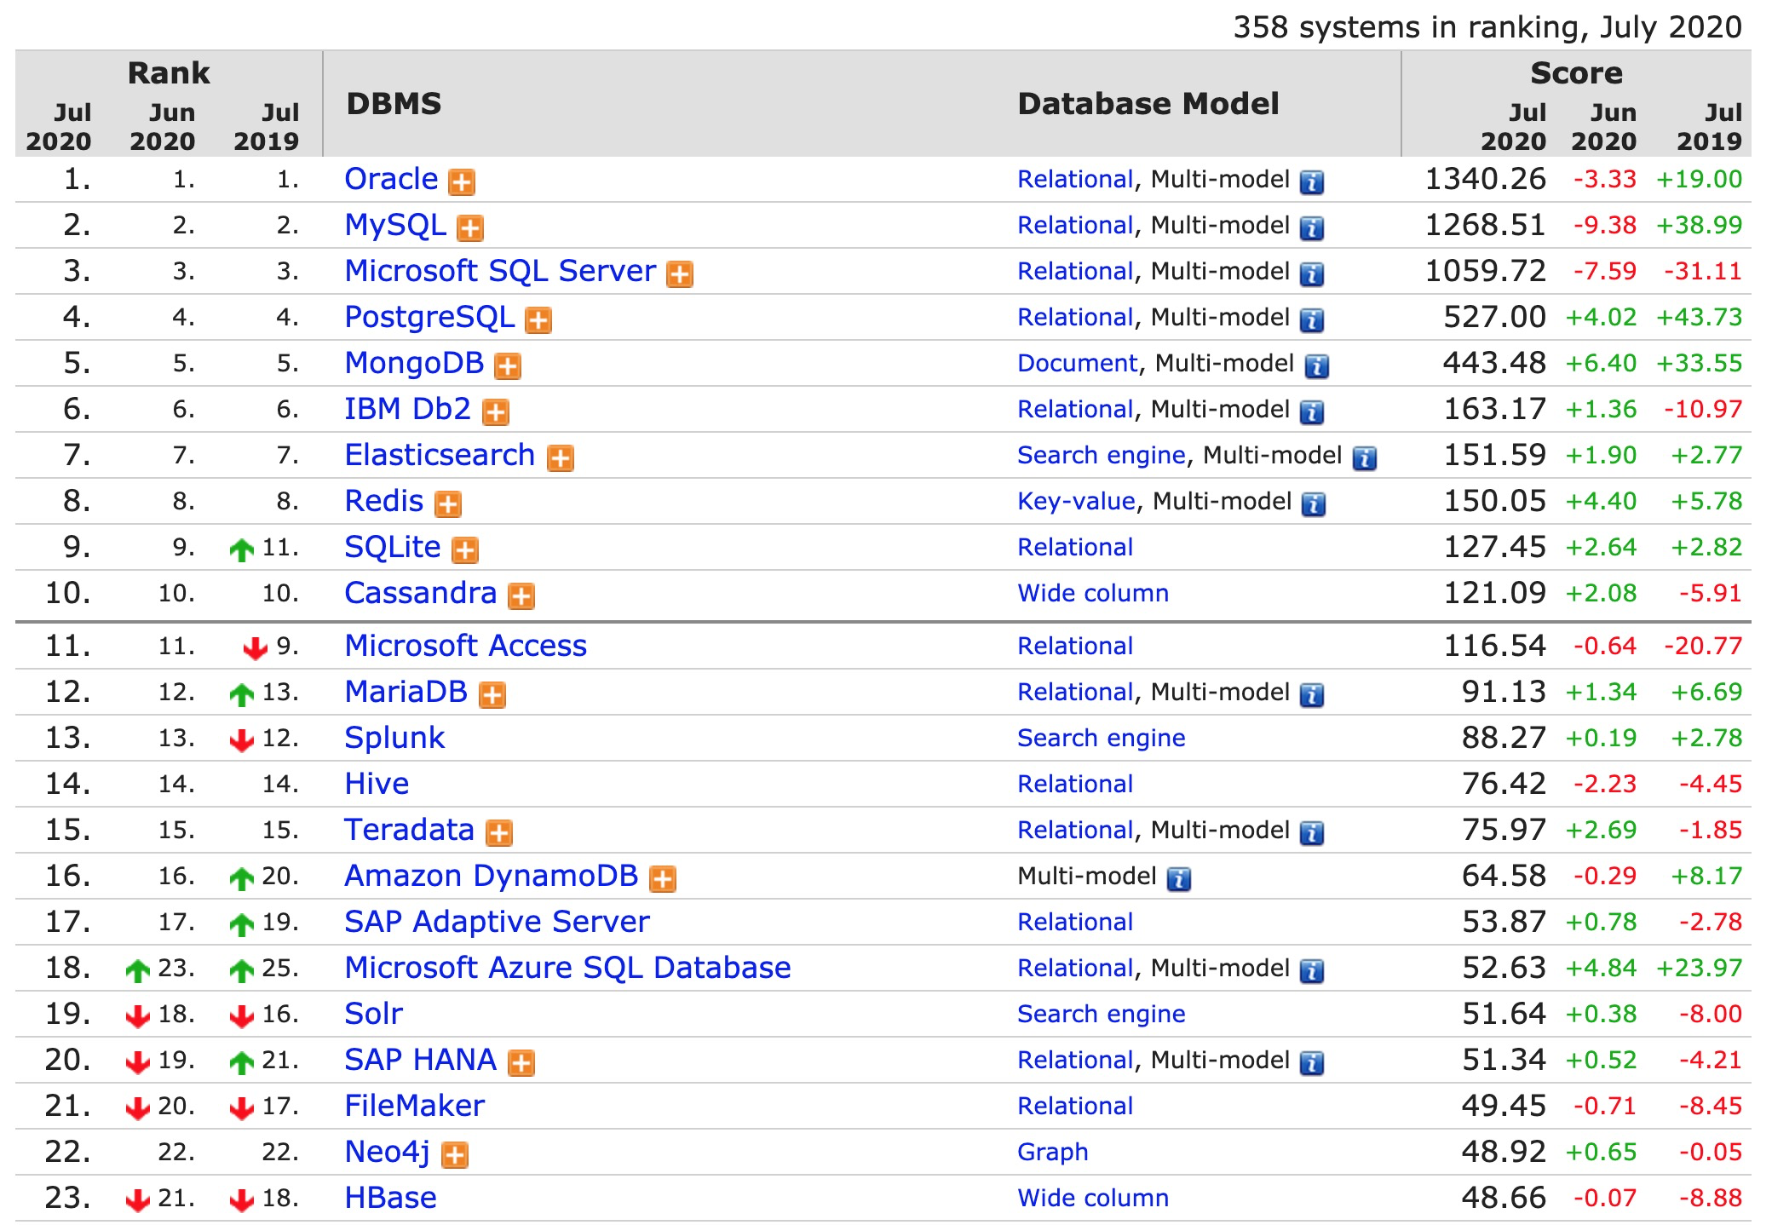Click the plus icon beside Neo4j
The height and width of the screenshot is (1225, 1772).
(455, 1154)
